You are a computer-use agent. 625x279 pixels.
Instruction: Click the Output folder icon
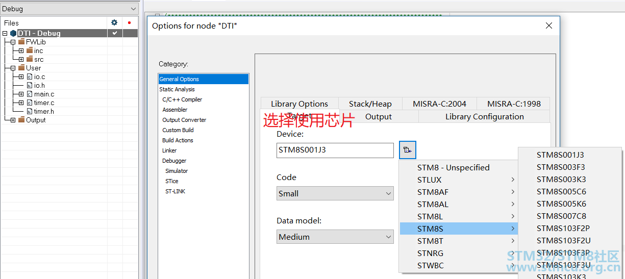tap(21, 120)
